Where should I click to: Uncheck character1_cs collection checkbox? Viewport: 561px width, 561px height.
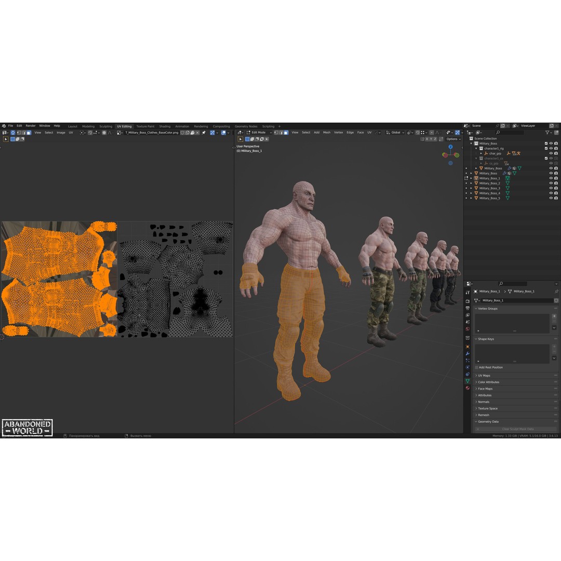546,158
